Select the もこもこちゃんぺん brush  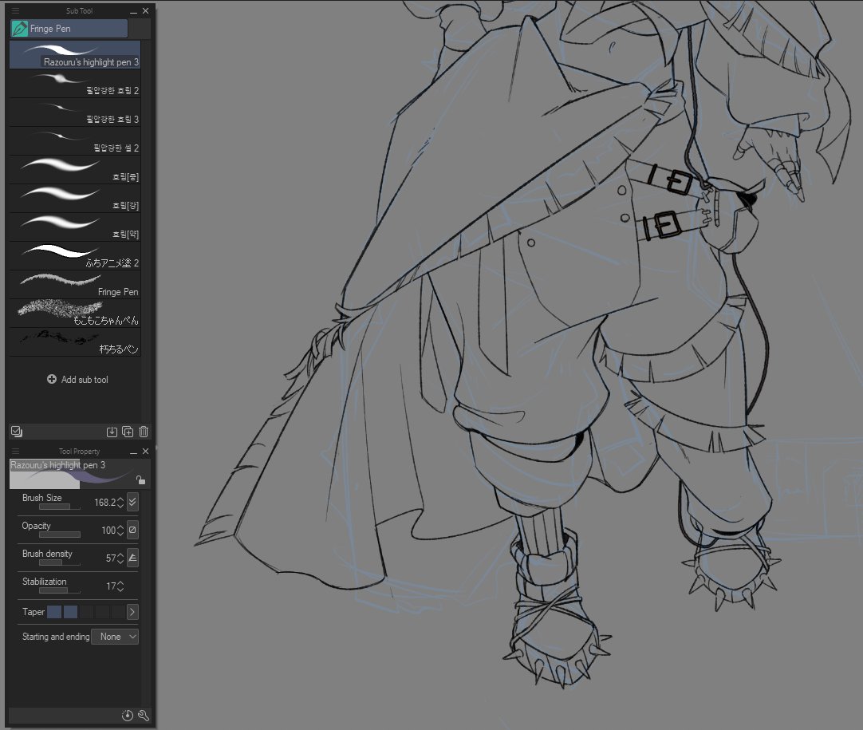click(x=75, y=314)
